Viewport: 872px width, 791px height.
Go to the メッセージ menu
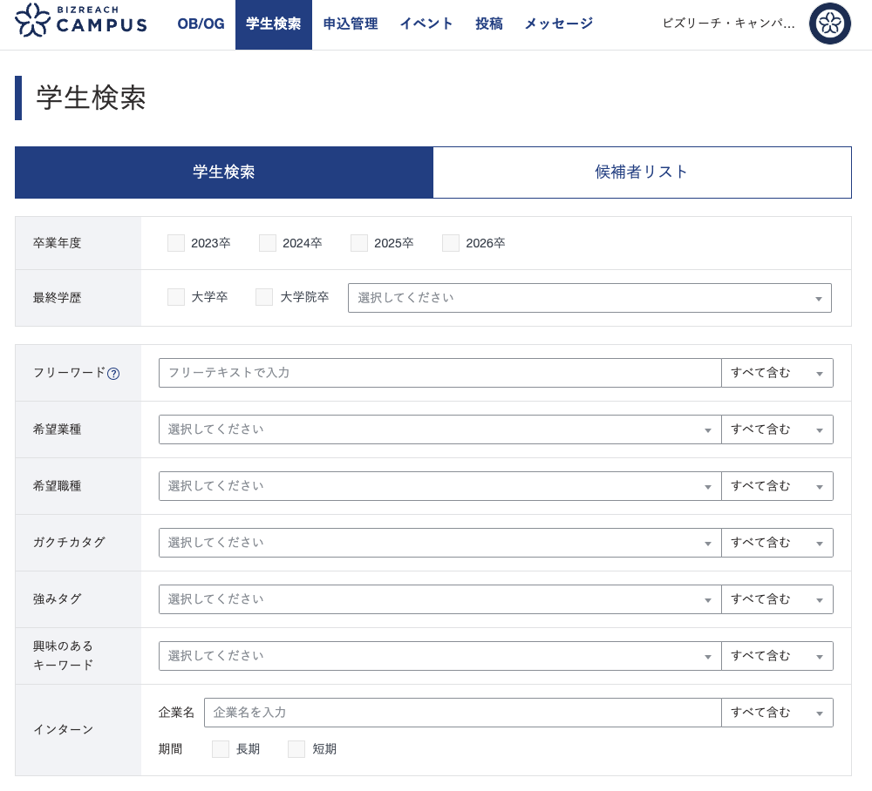(x=558, y=24)
